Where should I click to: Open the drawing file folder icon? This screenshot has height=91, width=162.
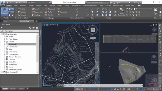click(x=10, y=3)
